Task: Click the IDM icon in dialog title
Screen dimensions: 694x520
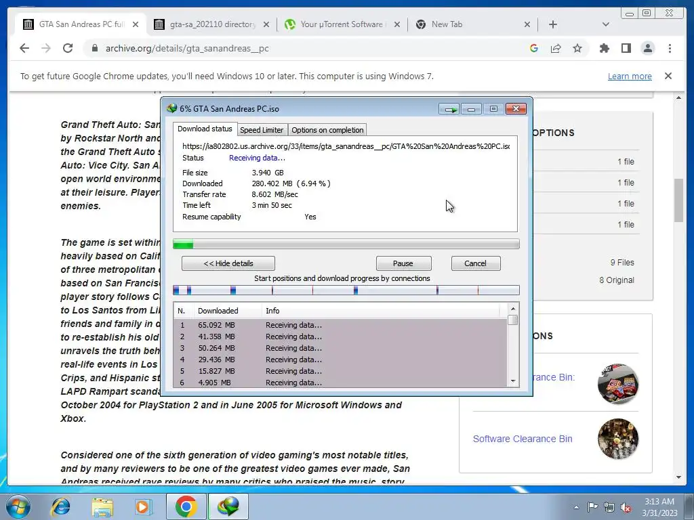Action: click(171, 108)
